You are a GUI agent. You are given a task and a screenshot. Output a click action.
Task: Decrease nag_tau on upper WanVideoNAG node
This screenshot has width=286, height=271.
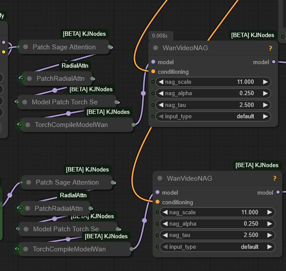click(161, 105)
